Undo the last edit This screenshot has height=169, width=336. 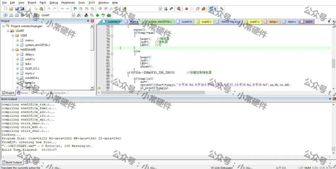tap(49, 9)
